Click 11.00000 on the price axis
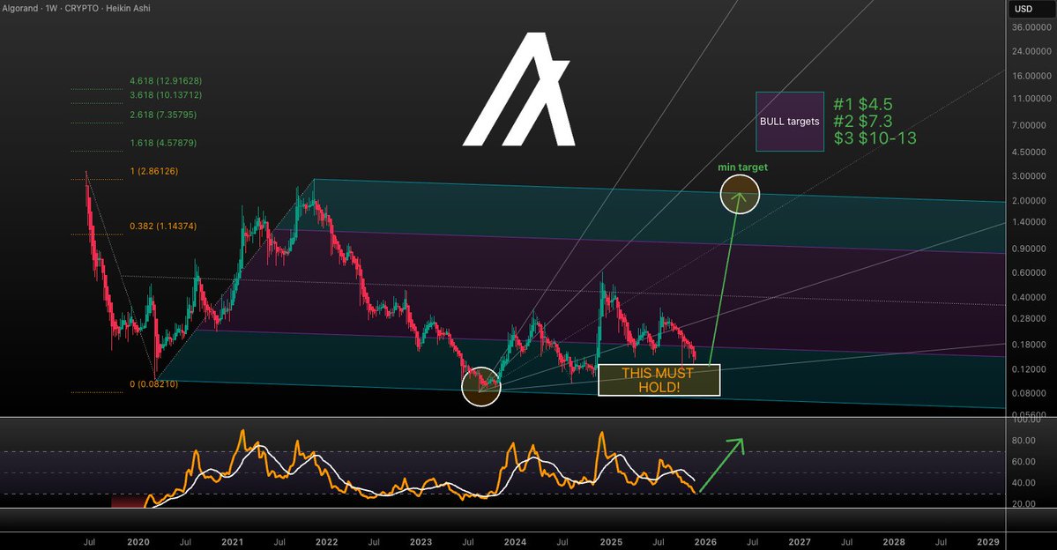Viewport: 1057px width, 550px height. tap(1031, 99)
